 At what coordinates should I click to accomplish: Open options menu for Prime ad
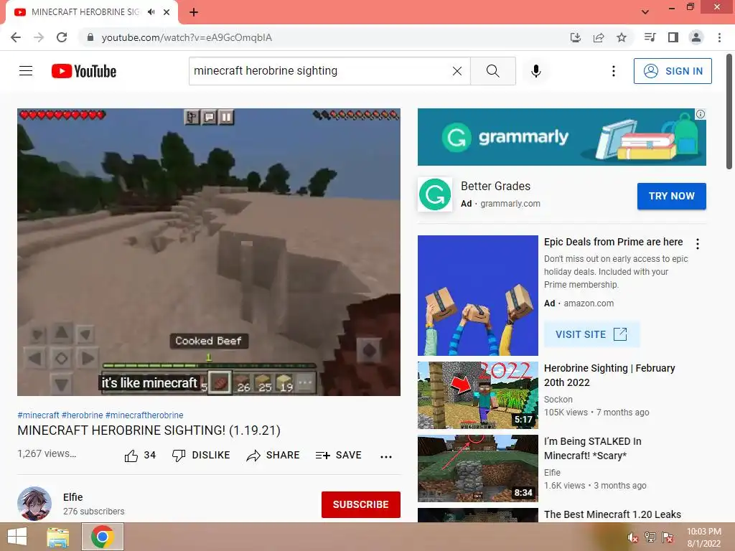tap(698, 244)
